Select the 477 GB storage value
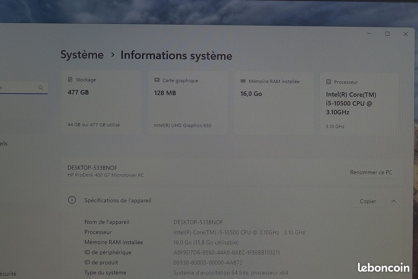The width and height of the screenshot is (418, 279). pos(78,92)
